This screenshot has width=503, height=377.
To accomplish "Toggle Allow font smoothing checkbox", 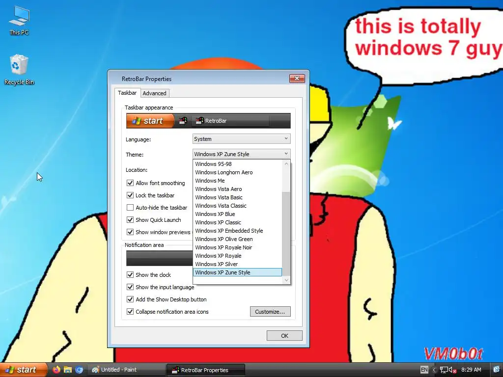I will pyautogui.click(x=130, y=183).
